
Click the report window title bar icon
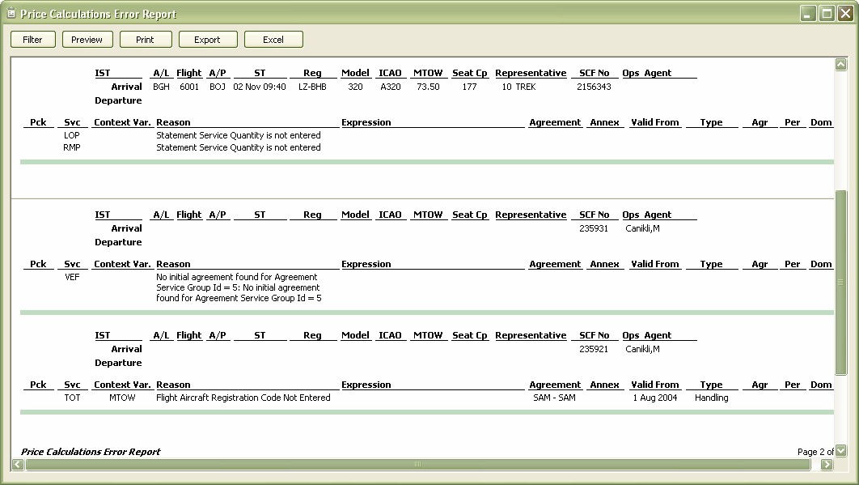coord(11,13)
